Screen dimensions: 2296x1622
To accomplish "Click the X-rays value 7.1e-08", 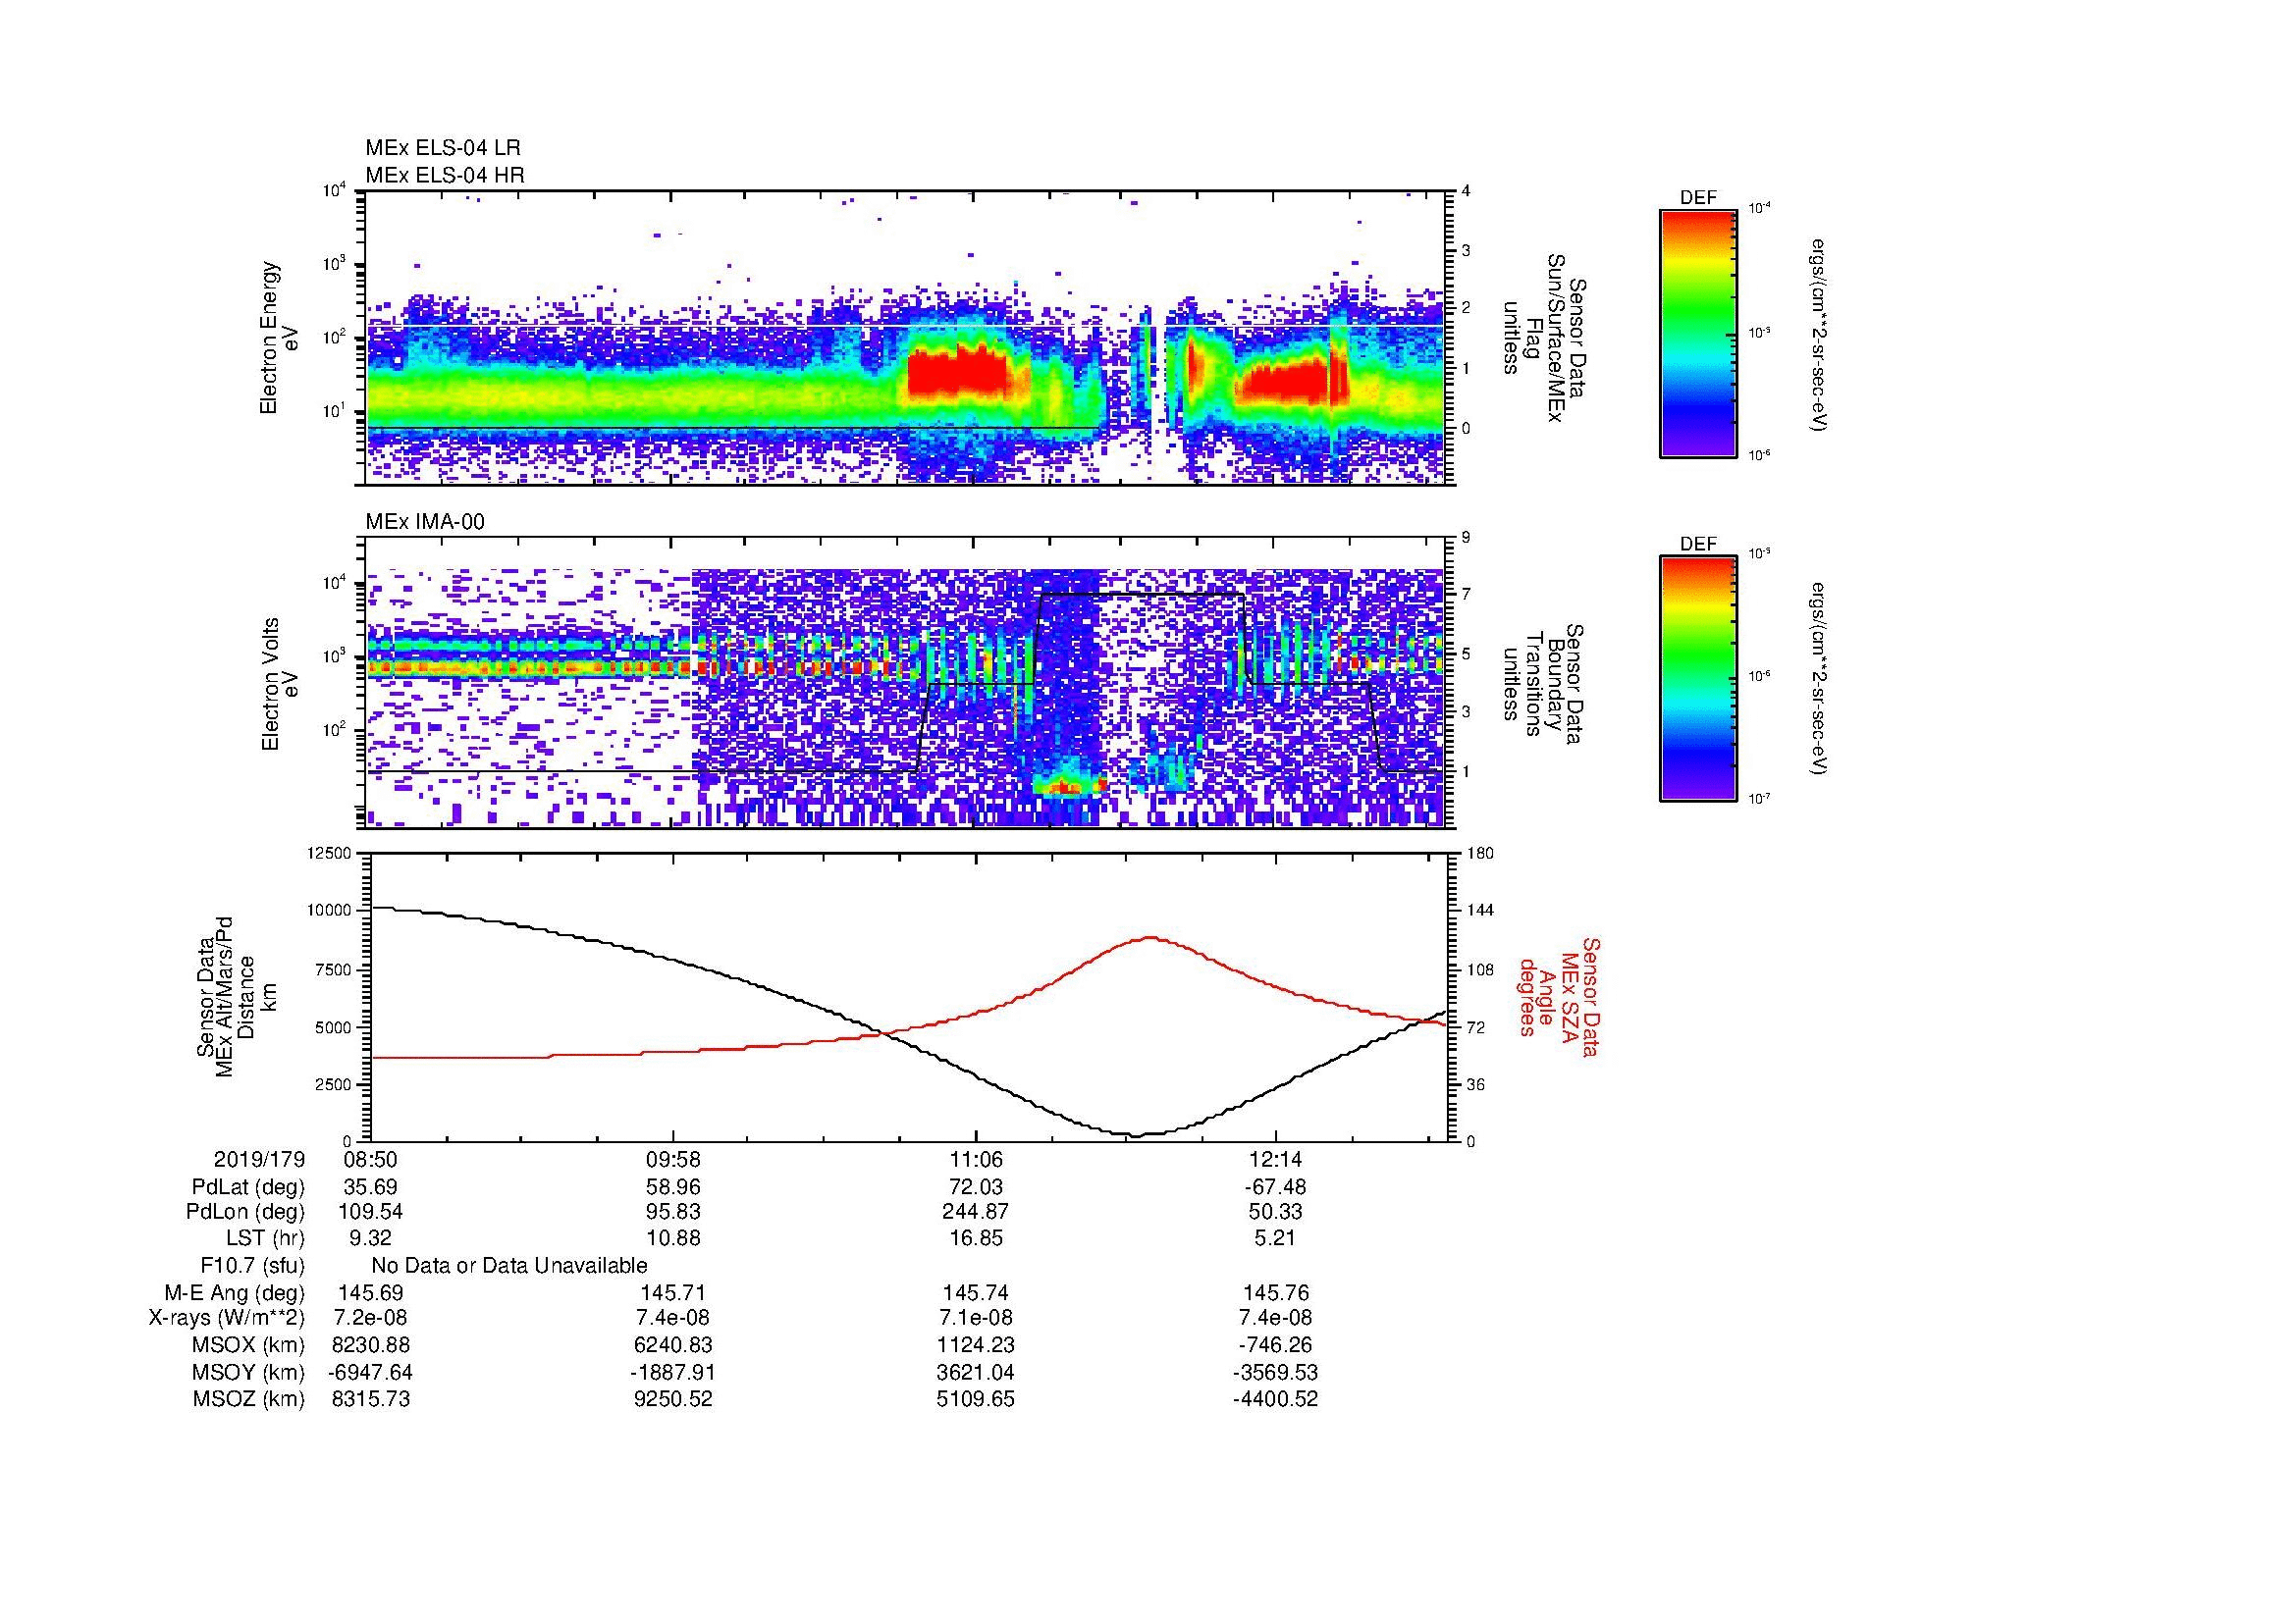I will coord(976,1319).
